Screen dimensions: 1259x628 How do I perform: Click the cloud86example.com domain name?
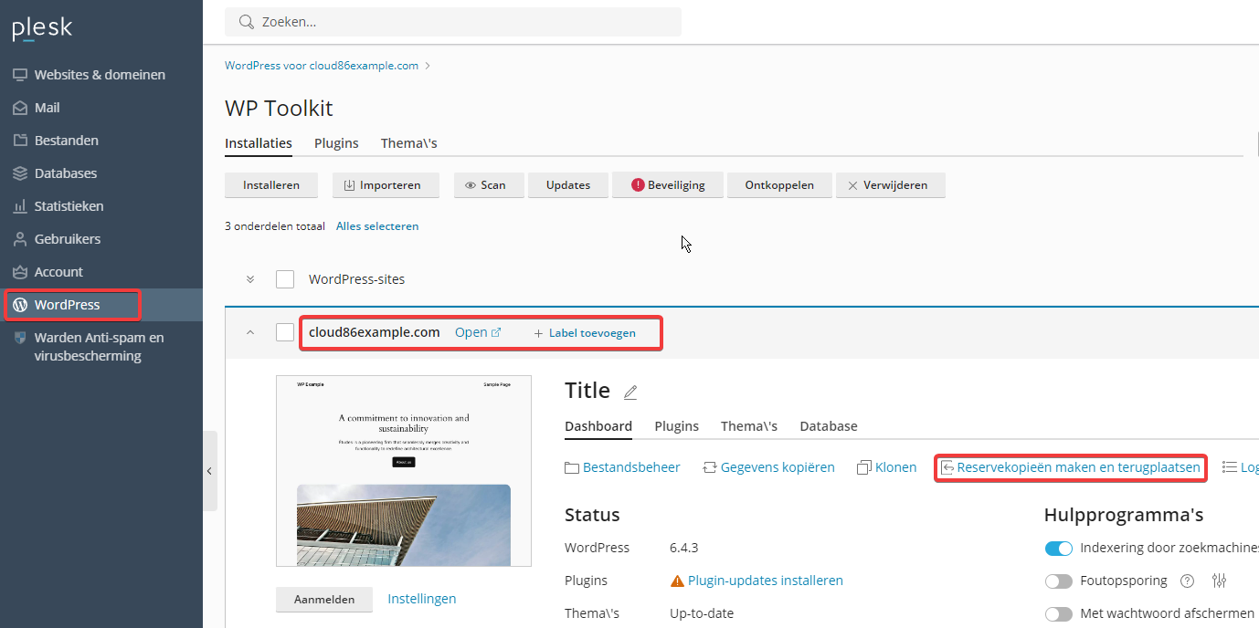pos(375,332)
